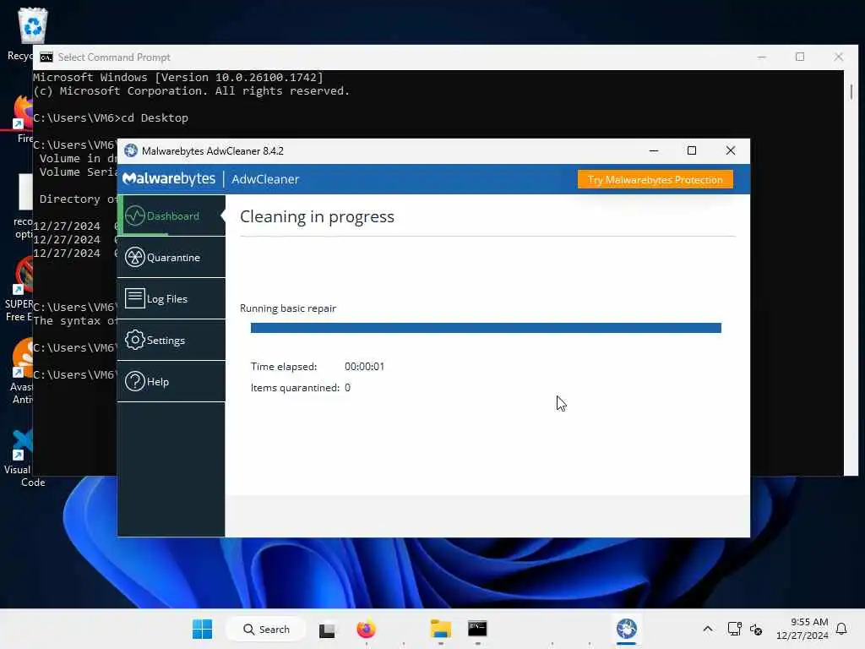Minimize the Command Prompt window
Screen dimensions: 865x649
click(761, 57)
